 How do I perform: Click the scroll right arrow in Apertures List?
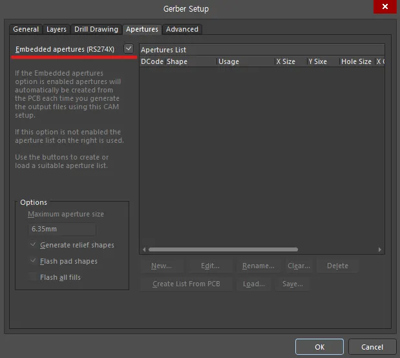pyautogui.click(x=380, y=249)
